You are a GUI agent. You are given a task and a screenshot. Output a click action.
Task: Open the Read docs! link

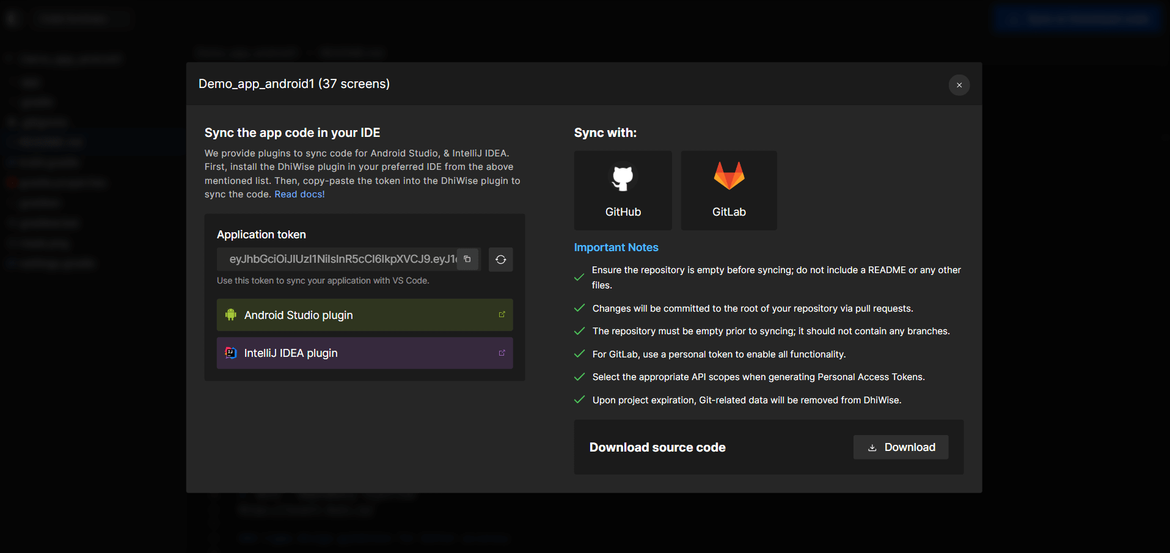pyautogui.click(x=299, y=194)
